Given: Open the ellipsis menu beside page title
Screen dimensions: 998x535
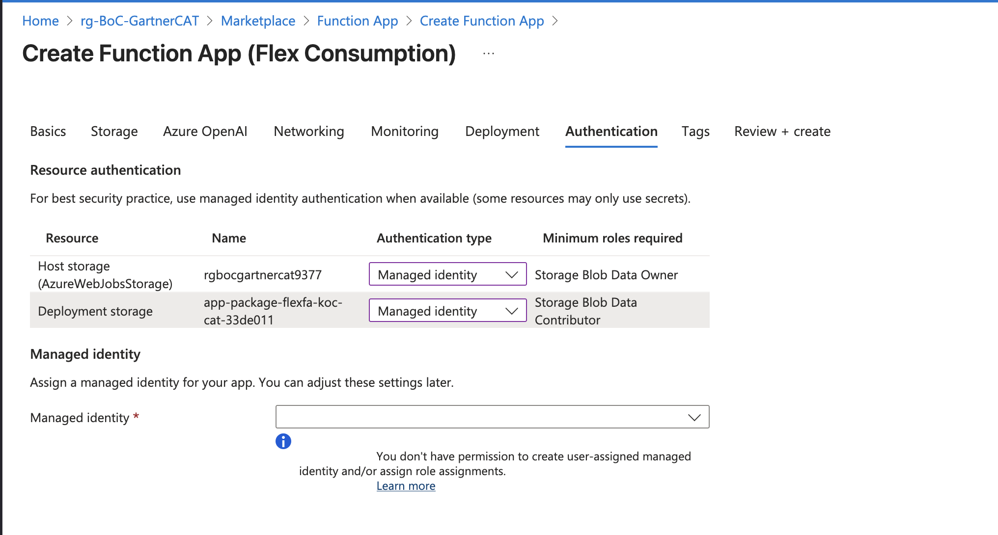Looking at the screenshot, I should point(488,53).
